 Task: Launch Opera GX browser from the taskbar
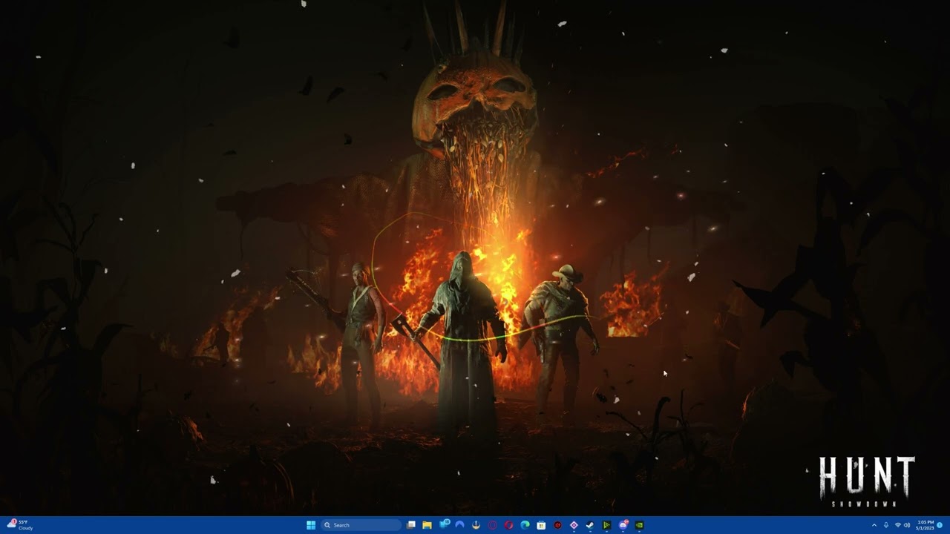(493, 525)
